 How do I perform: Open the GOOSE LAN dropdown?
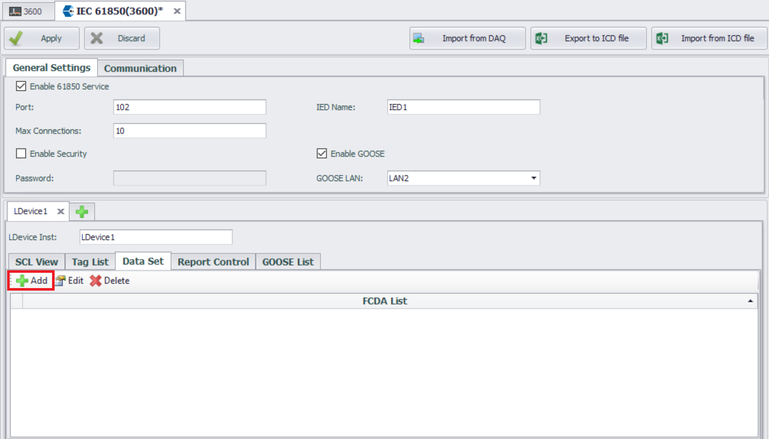point(533,178)
